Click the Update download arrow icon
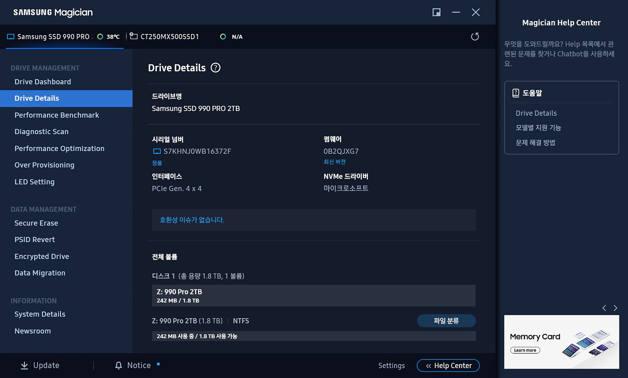 (24, 365)
